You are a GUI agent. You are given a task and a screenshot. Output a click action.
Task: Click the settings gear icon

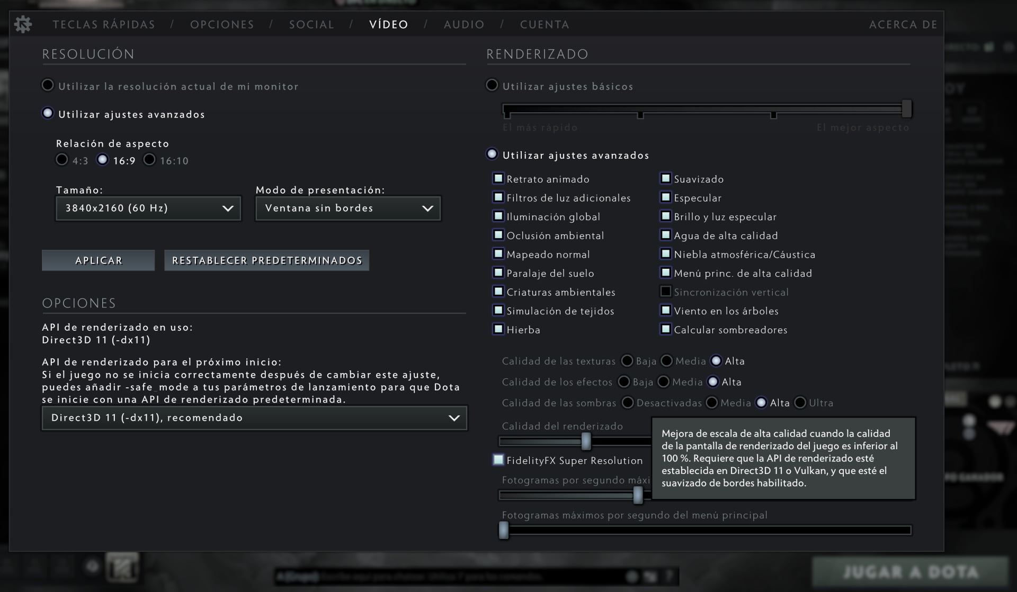pos(23,24)
